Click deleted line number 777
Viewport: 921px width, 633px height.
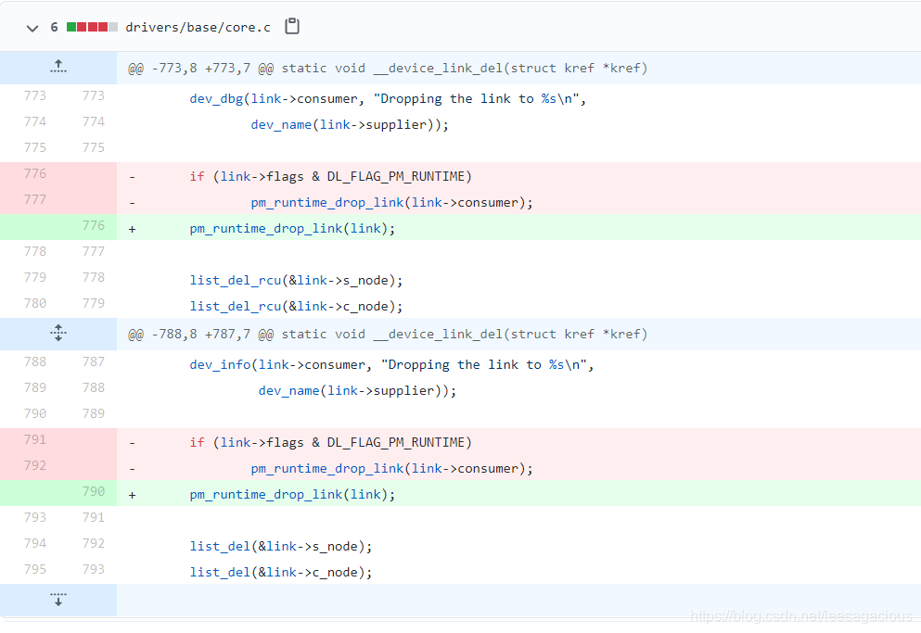click(35, 199)
